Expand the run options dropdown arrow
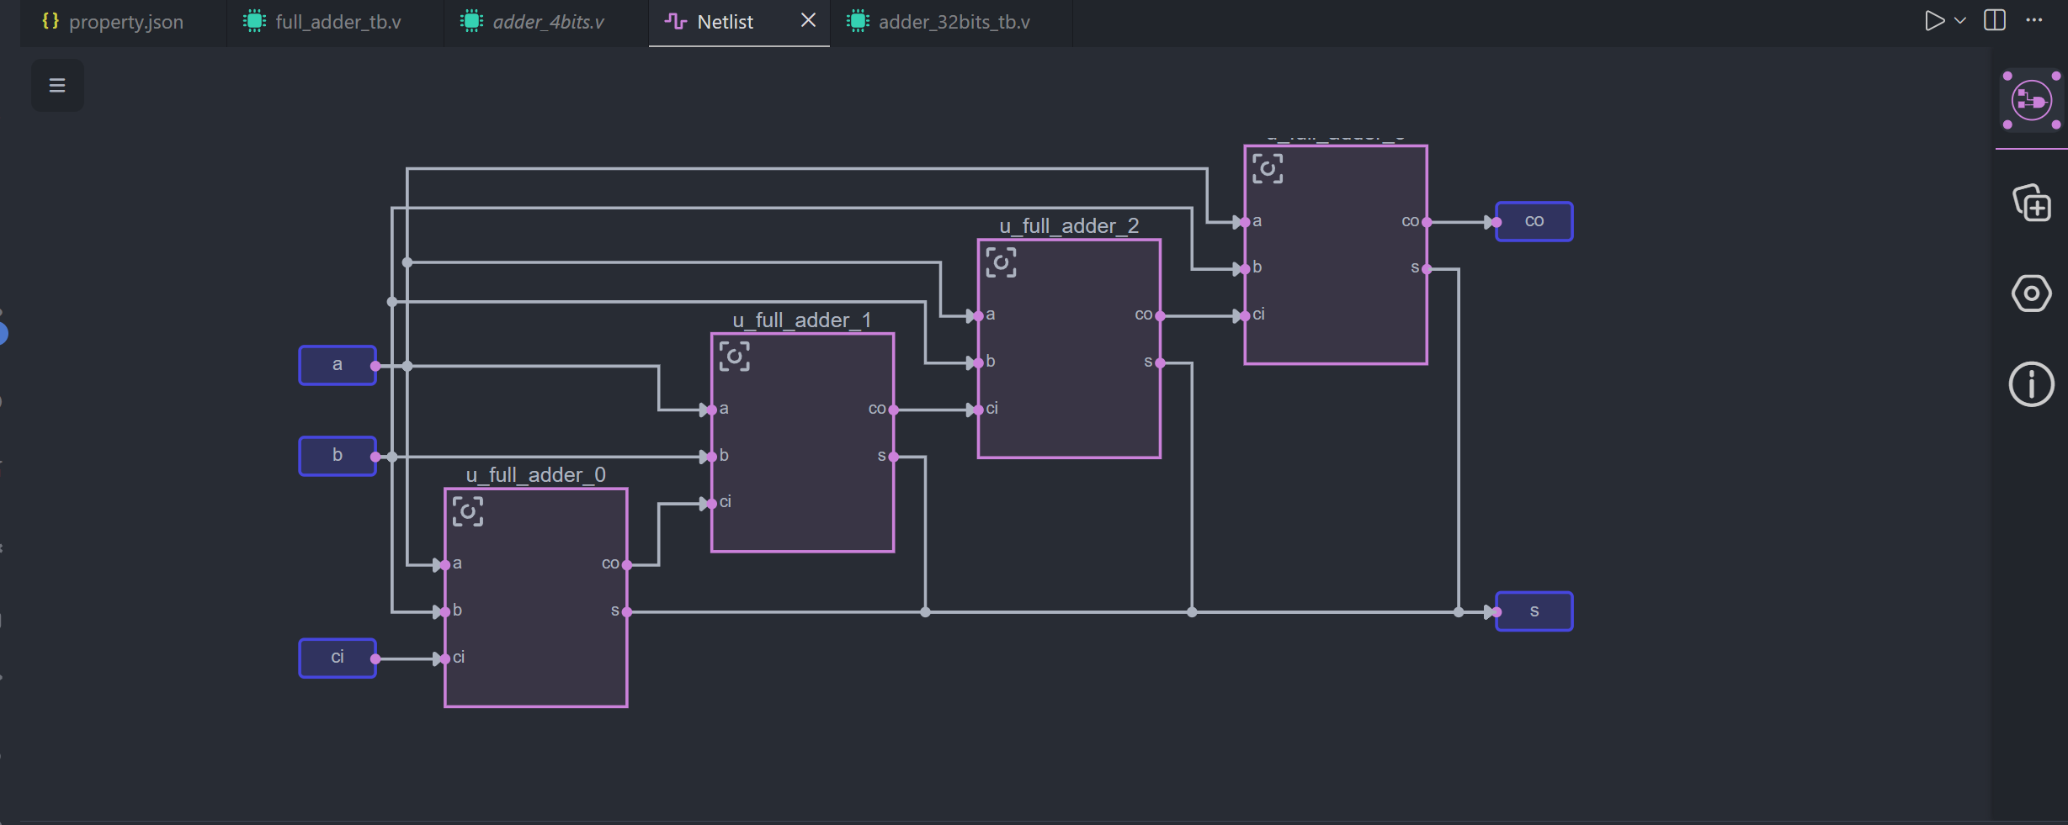Screen dimensions: 2068x825 1960,21
